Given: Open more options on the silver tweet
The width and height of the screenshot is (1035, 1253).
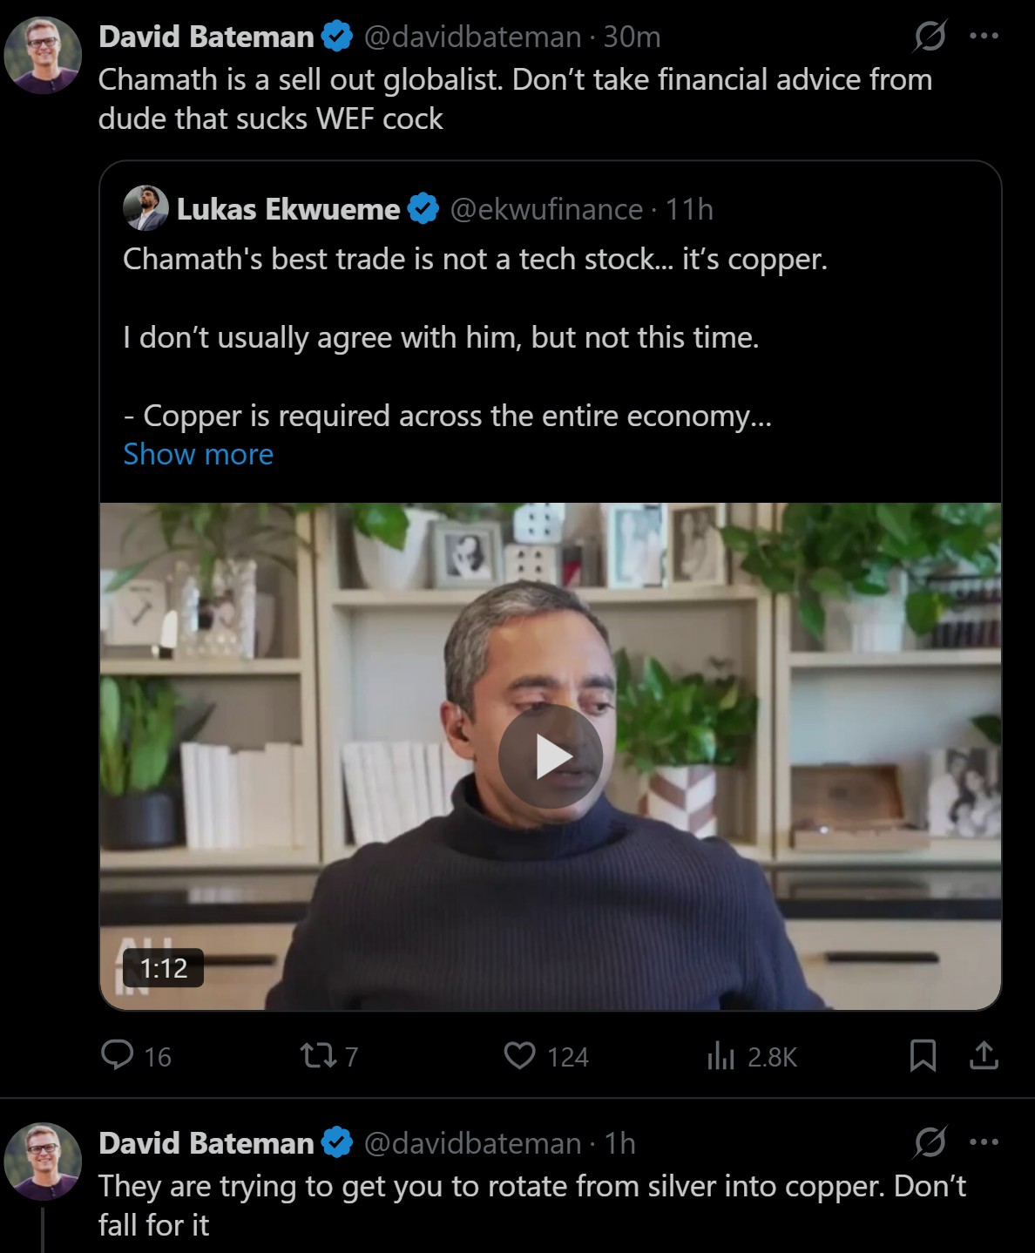Looking at the screenshot, I should pos(984,1142).
